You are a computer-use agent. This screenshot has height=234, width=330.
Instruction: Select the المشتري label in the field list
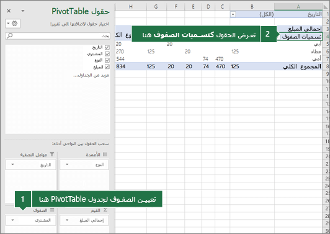(x=95, y=54)
